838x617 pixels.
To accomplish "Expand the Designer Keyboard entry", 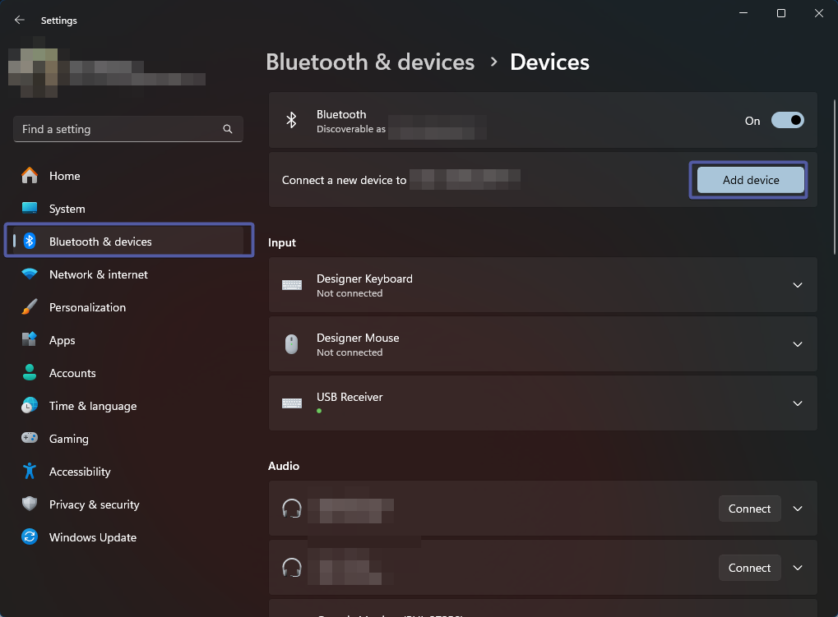I will [797, 285].
